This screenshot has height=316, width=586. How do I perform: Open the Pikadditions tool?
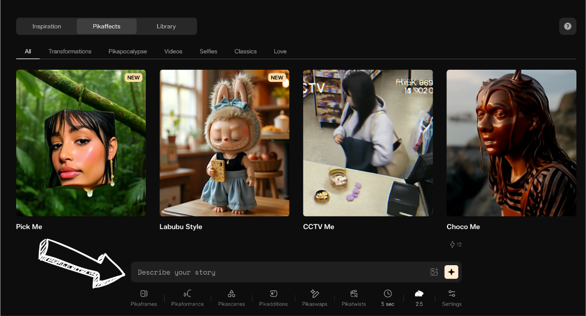coord(273,298)
